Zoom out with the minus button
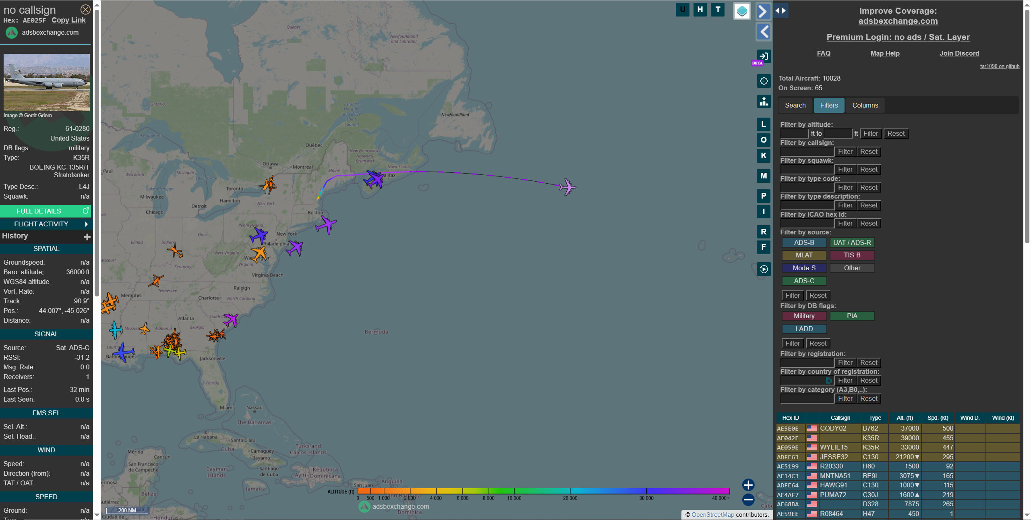Image resolution: width=1031 pixels, height=520 pixels. click(x=748, y=500)
